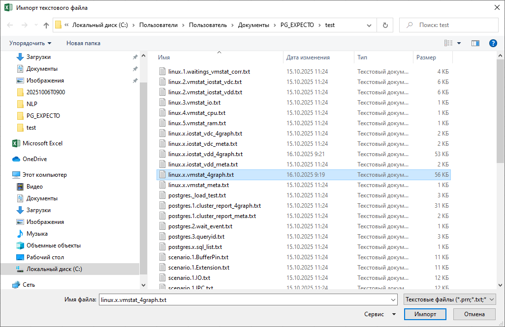Select OneDrive in navigation pane
The width and height of the screenshot is (505, 327).
35,159
